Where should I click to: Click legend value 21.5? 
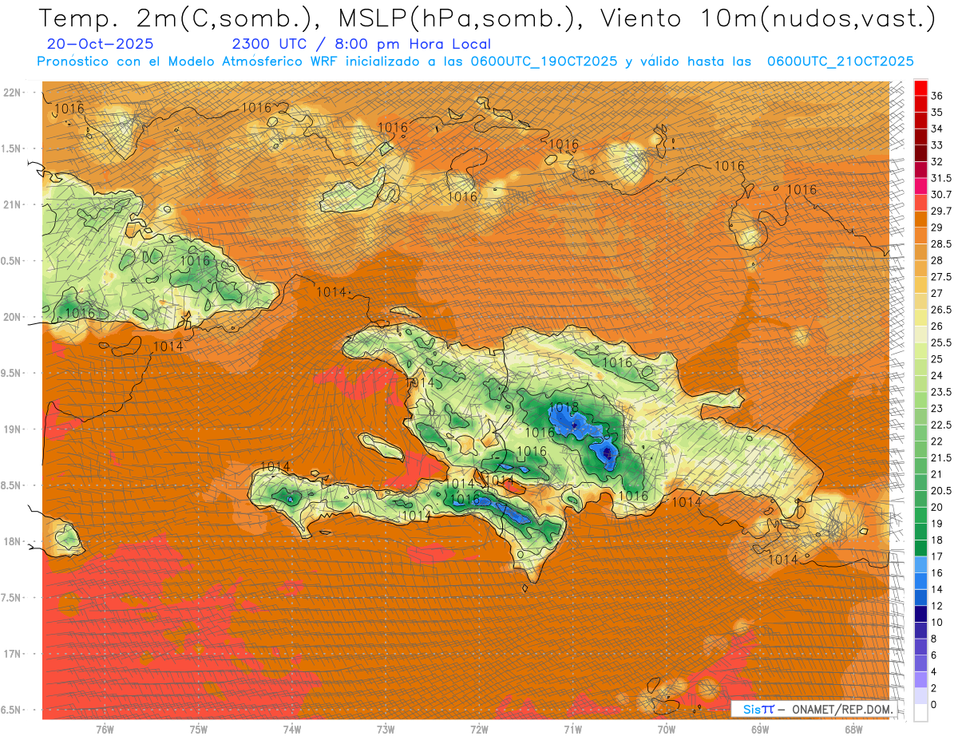point(941,458)
